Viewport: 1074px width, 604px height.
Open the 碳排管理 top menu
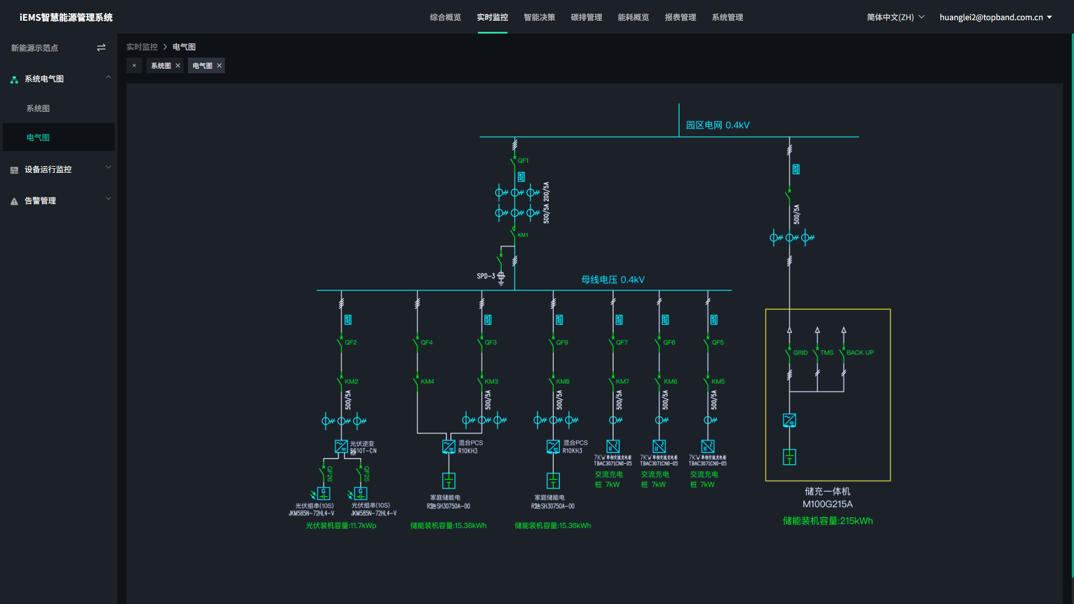point(586,17)
